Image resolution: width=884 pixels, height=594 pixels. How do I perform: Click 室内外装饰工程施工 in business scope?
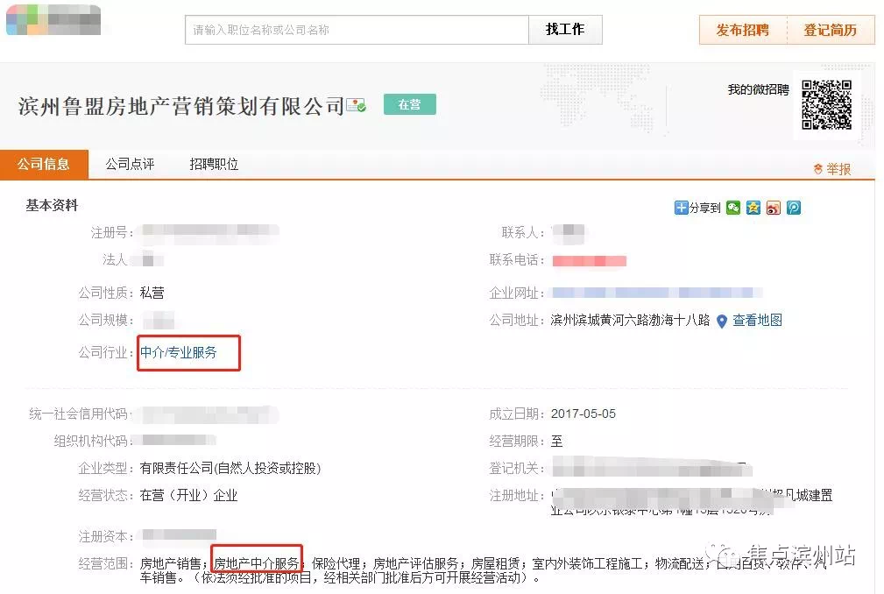coord(588,563)
